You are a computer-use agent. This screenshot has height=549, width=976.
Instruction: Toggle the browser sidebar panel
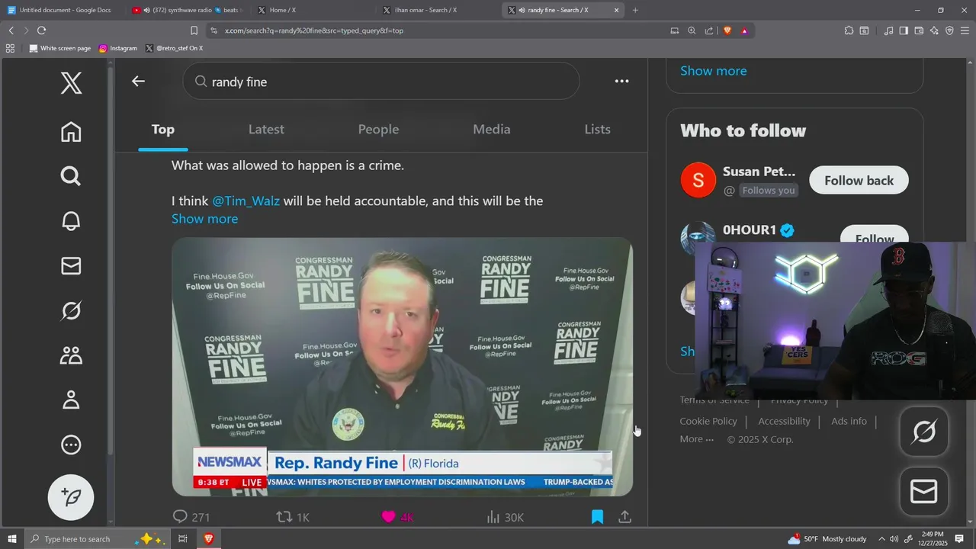904,30
